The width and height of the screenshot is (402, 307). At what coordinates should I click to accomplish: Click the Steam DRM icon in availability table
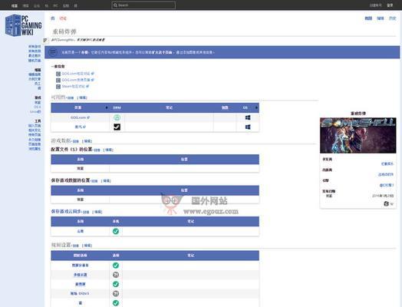click(x=117, y=127)
